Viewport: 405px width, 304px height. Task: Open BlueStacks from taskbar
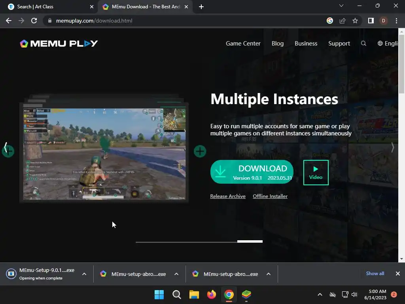[246, 294]
